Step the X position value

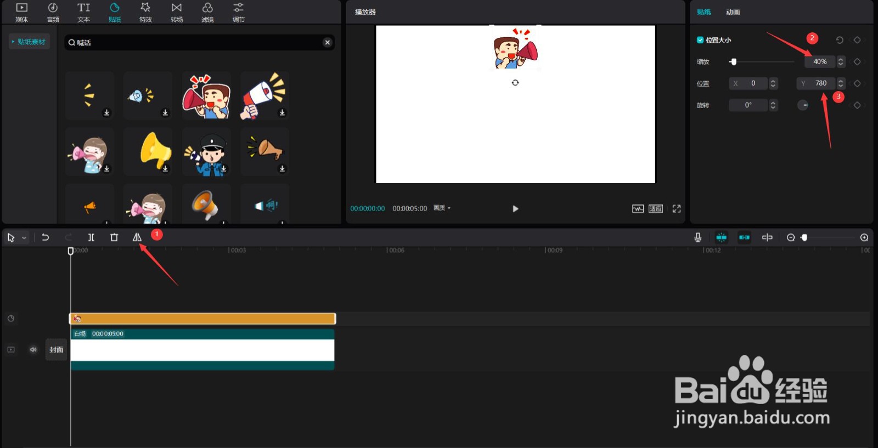(x=773, y=83)
